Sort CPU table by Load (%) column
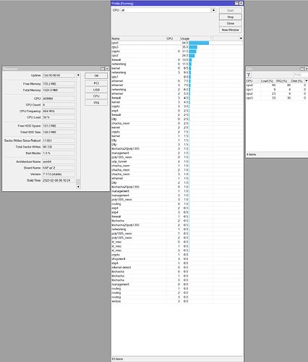This screenshot has width=308, height=362. [267, 81]
